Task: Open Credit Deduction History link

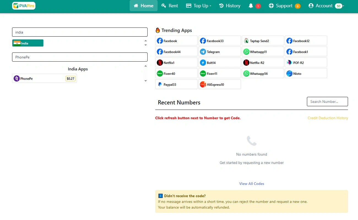Action: 328,118
